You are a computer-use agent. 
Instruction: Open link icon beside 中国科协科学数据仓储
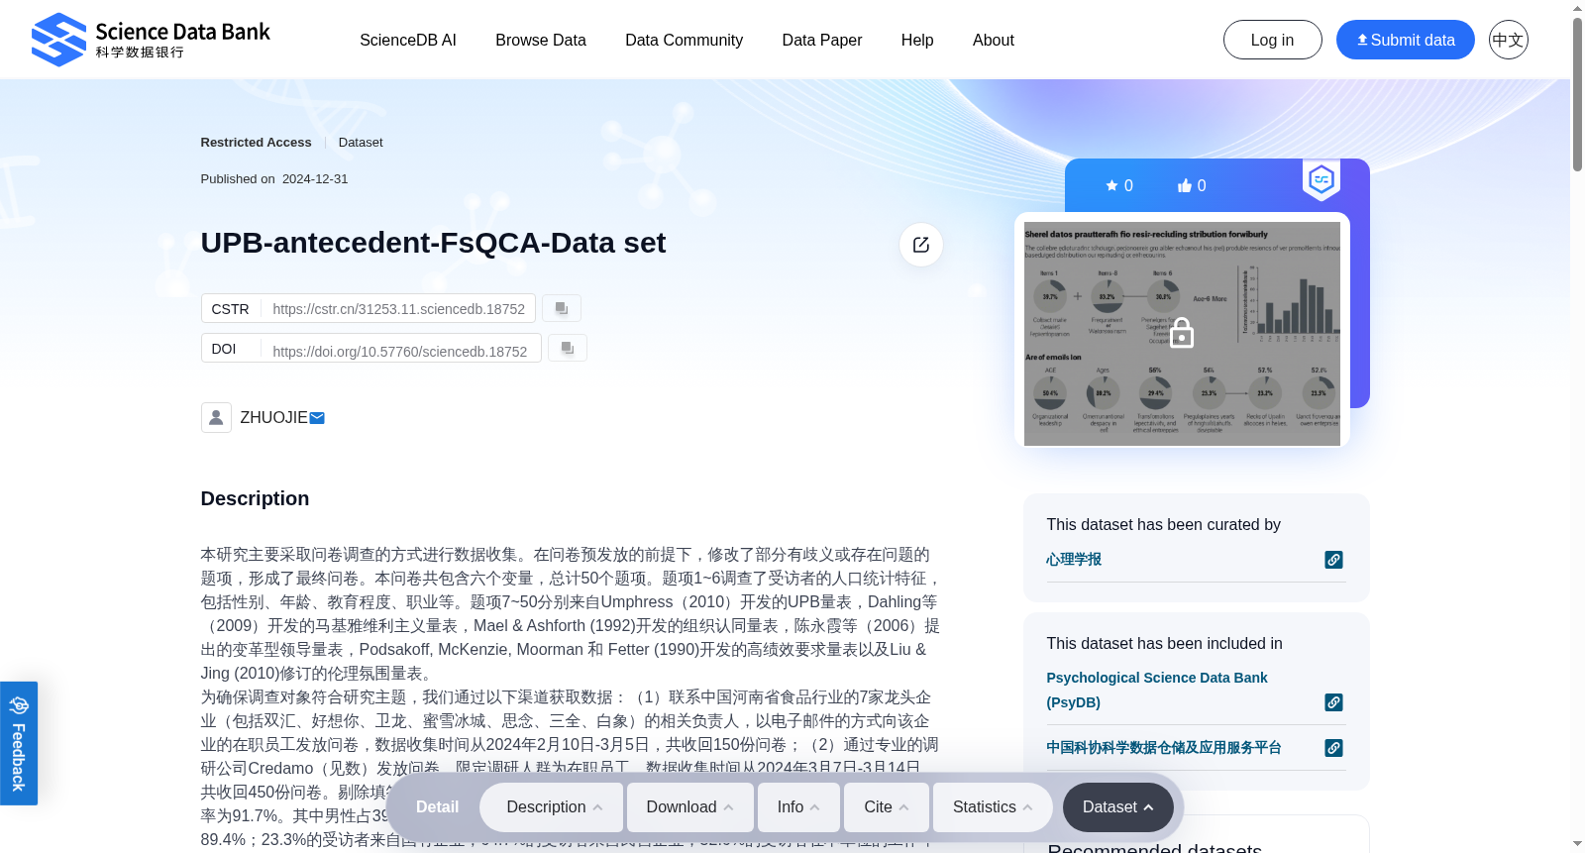(x=1334, y=748)
